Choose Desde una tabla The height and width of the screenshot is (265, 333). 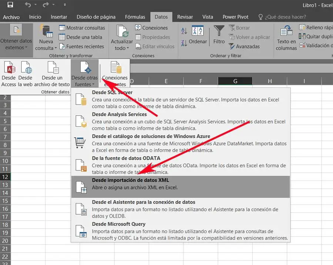click(x=81, y=37)
